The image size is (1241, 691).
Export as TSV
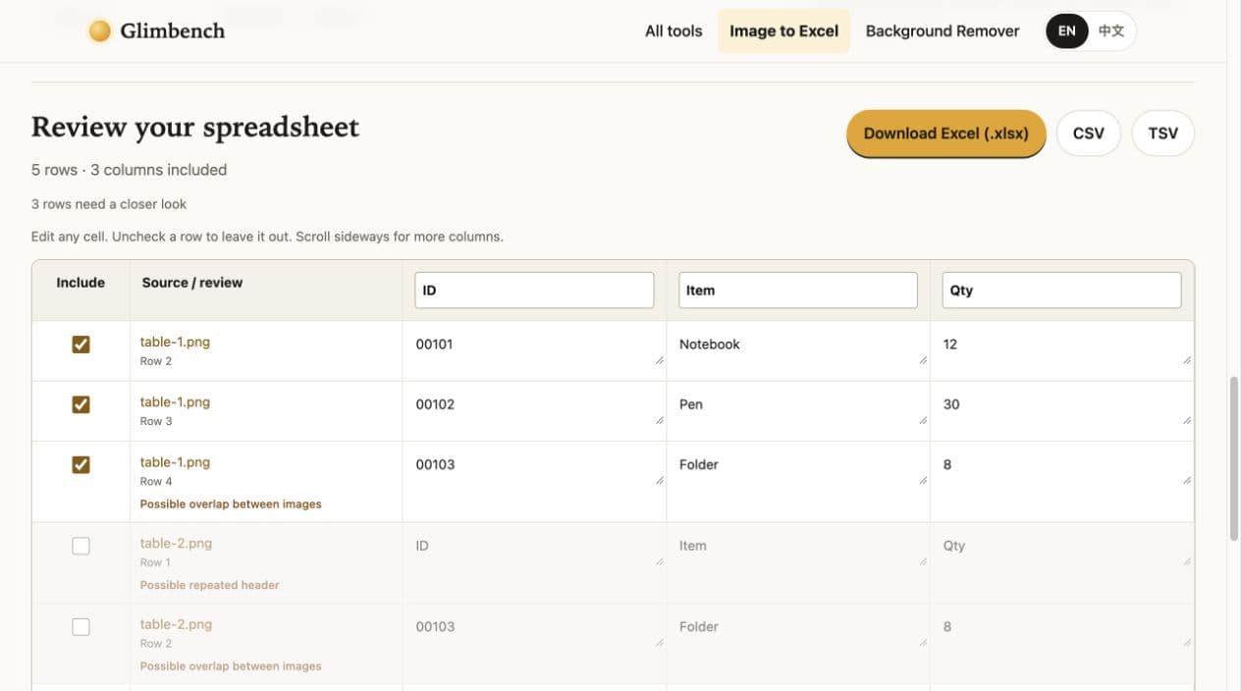point(1163,133)
